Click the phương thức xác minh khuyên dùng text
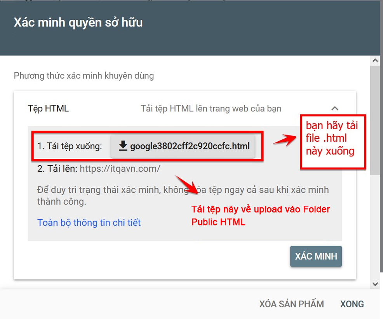The image size is (383, 319). point(83,75)
